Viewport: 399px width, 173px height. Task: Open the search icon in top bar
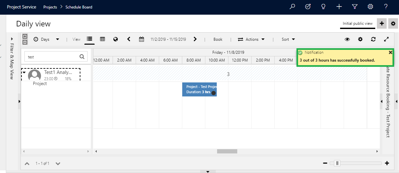tap(292, 7)
